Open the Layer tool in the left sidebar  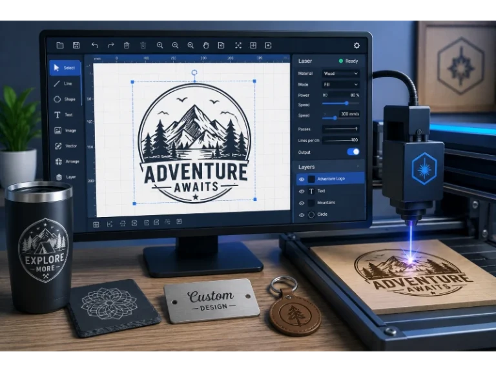coord(65,177)
